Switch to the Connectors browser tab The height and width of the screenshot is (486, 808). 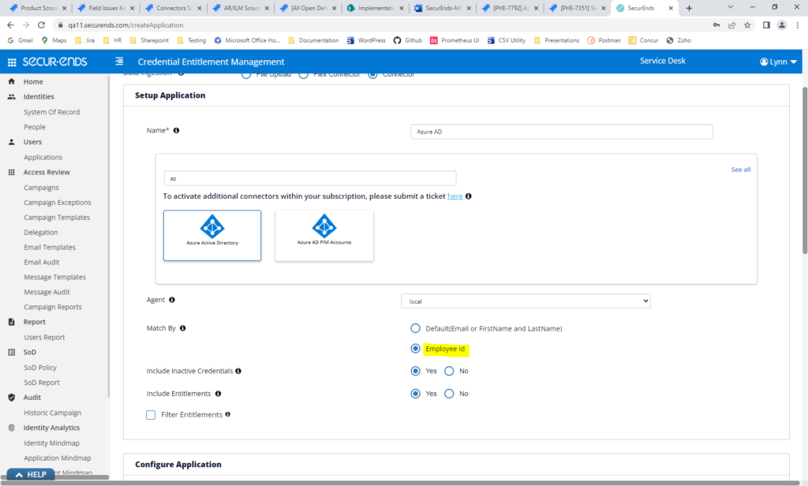point(174,8)
